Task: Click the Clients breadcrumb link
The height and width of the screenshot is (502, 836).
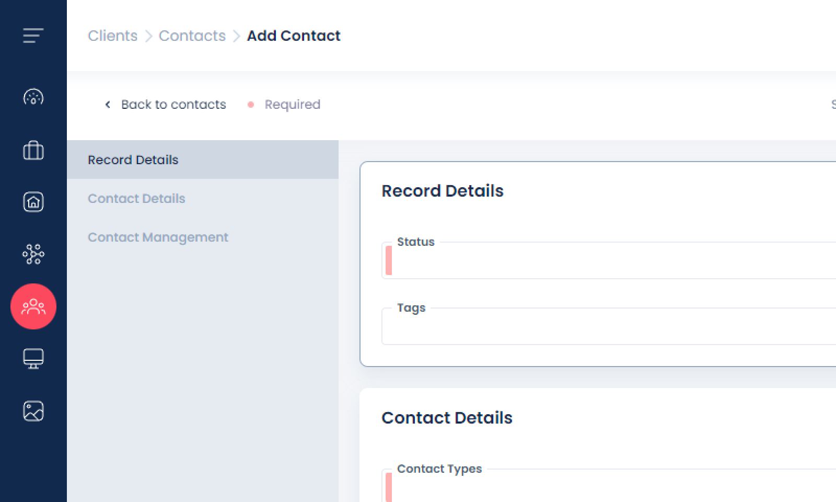Action: click(x=112, y=36)
